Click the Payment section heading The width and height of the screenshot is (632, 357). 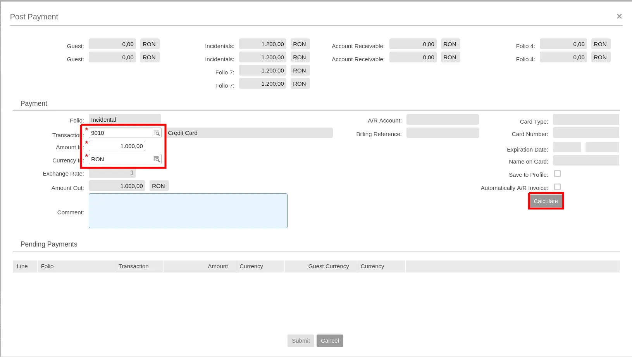click(x=34, y=103)
